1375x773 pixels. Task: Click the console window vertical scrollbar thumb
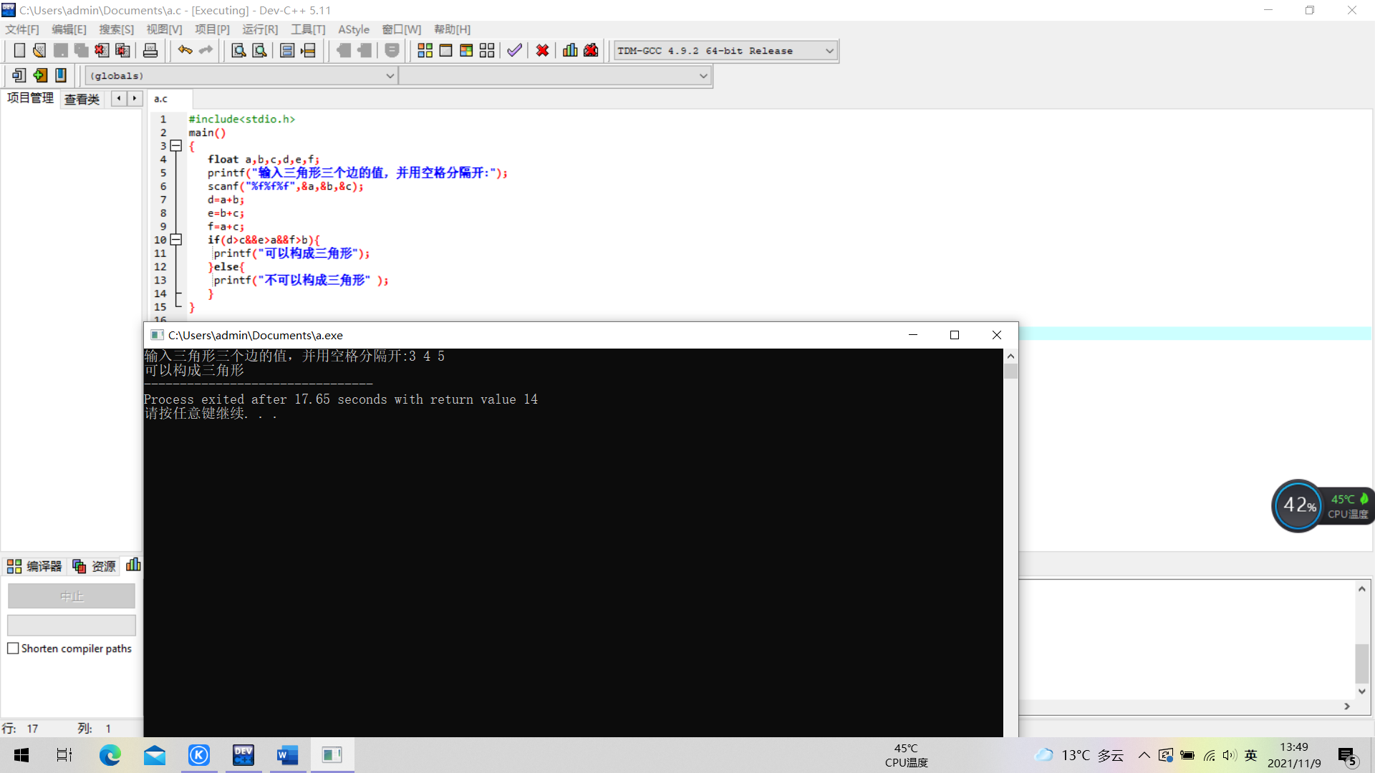[x=1010, y=371]
